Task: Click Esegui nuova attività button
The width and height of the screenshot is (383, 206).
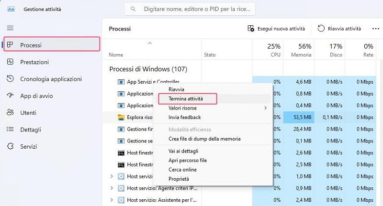Action: tap(276, 29)
